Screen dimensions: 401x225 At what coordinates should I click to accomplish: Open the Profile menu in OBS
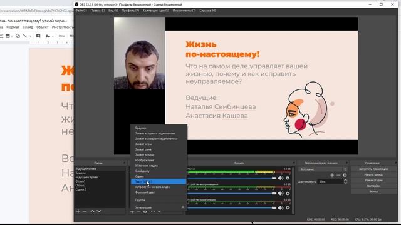coord(130,11)
